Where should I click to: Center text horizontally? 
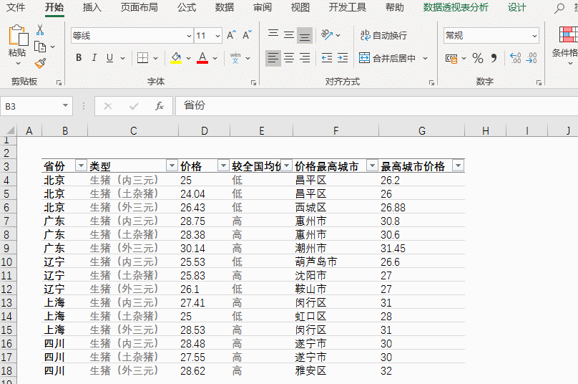[289, 58]
